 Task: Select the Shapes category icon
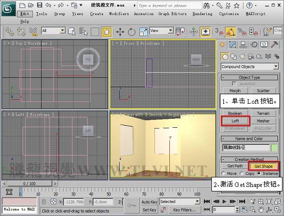tap(233, 57)
